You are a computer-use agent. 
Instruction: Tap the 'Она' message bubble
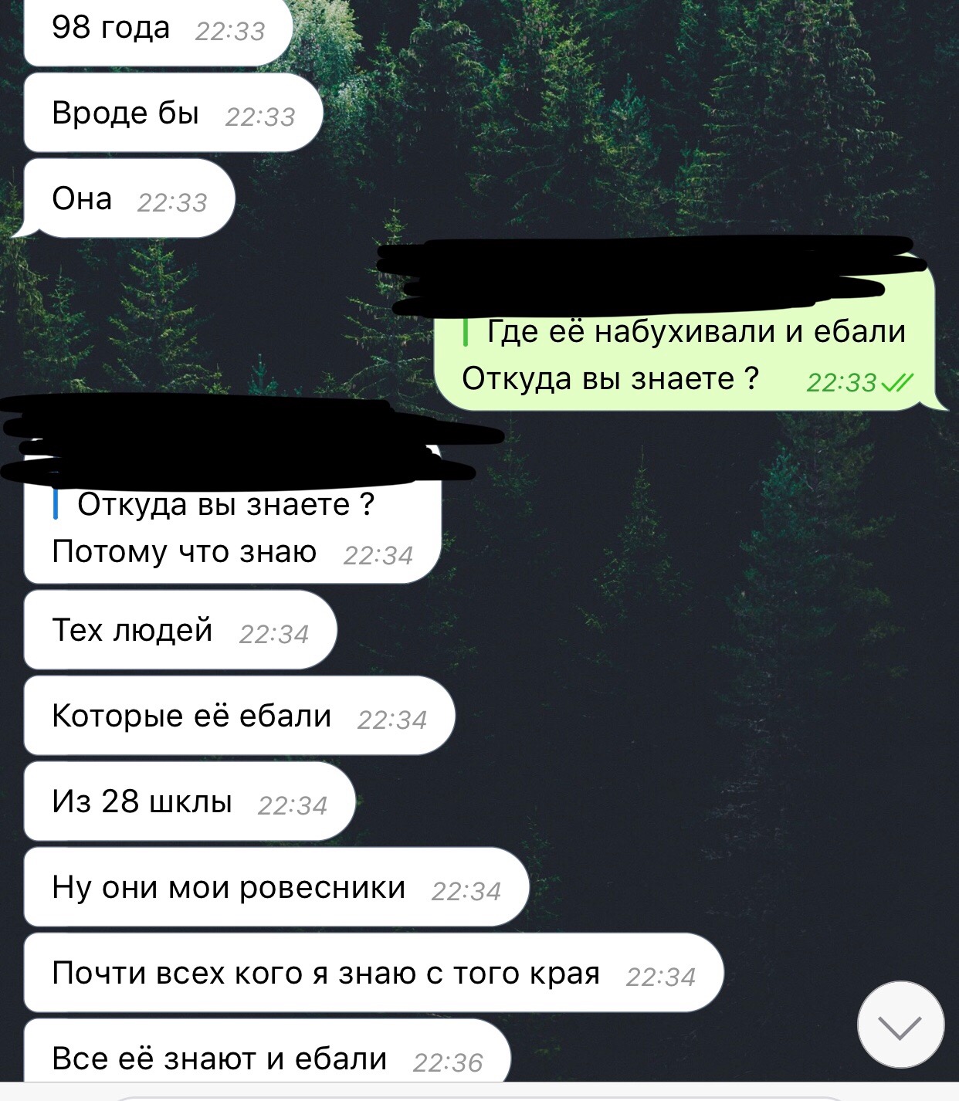point(129,198)
